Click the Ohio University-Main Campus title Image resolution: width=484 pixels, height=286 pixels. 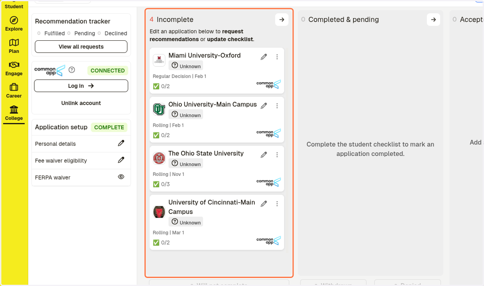pos(213,104)
